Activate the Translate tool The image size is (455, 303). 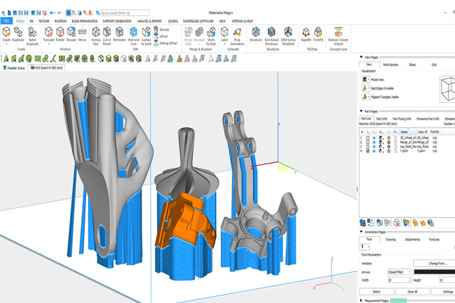pyautogui.click(x=49, y=34)
